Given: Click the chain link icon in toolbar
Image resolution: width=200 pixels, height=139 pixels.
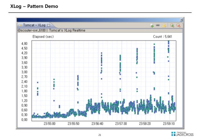Looking at the screenshot, I should point(158,25).
